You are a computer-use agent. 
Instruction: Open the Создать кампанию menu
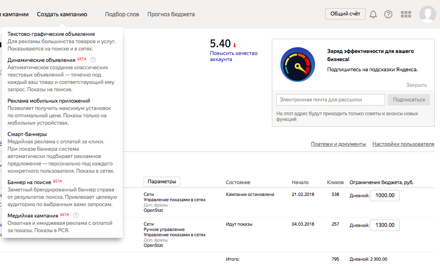point(62,14)
